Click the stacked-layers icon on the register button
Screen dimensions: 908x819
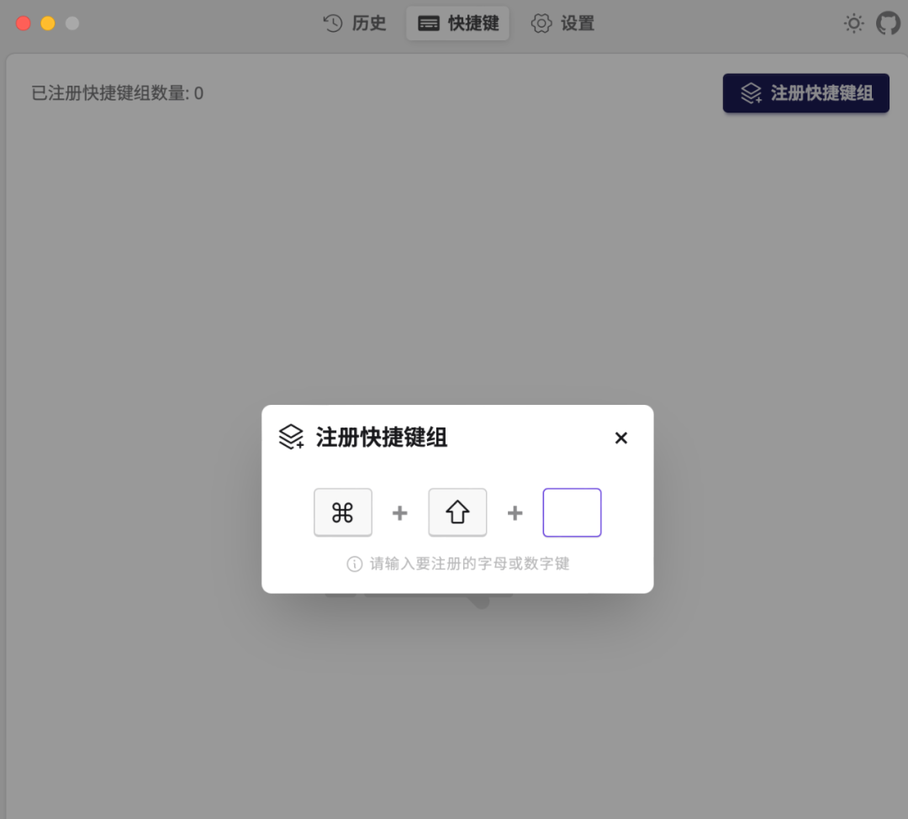click(x=751, y=93)
